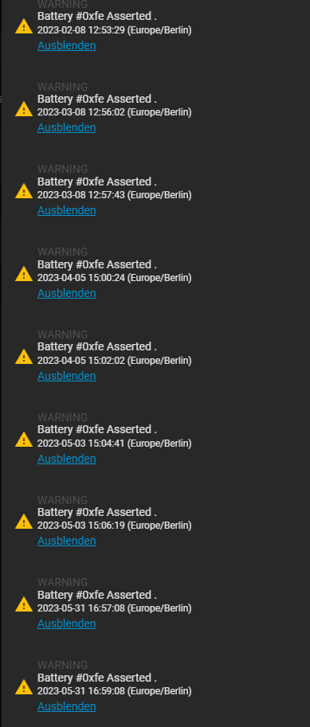
Task: Dismiss the 2023-05-03 15:06:19 battery warning
Action: [x=67, y=541]
